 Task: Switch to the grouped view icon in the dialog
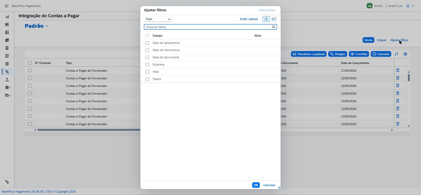[x=274, y=19]
